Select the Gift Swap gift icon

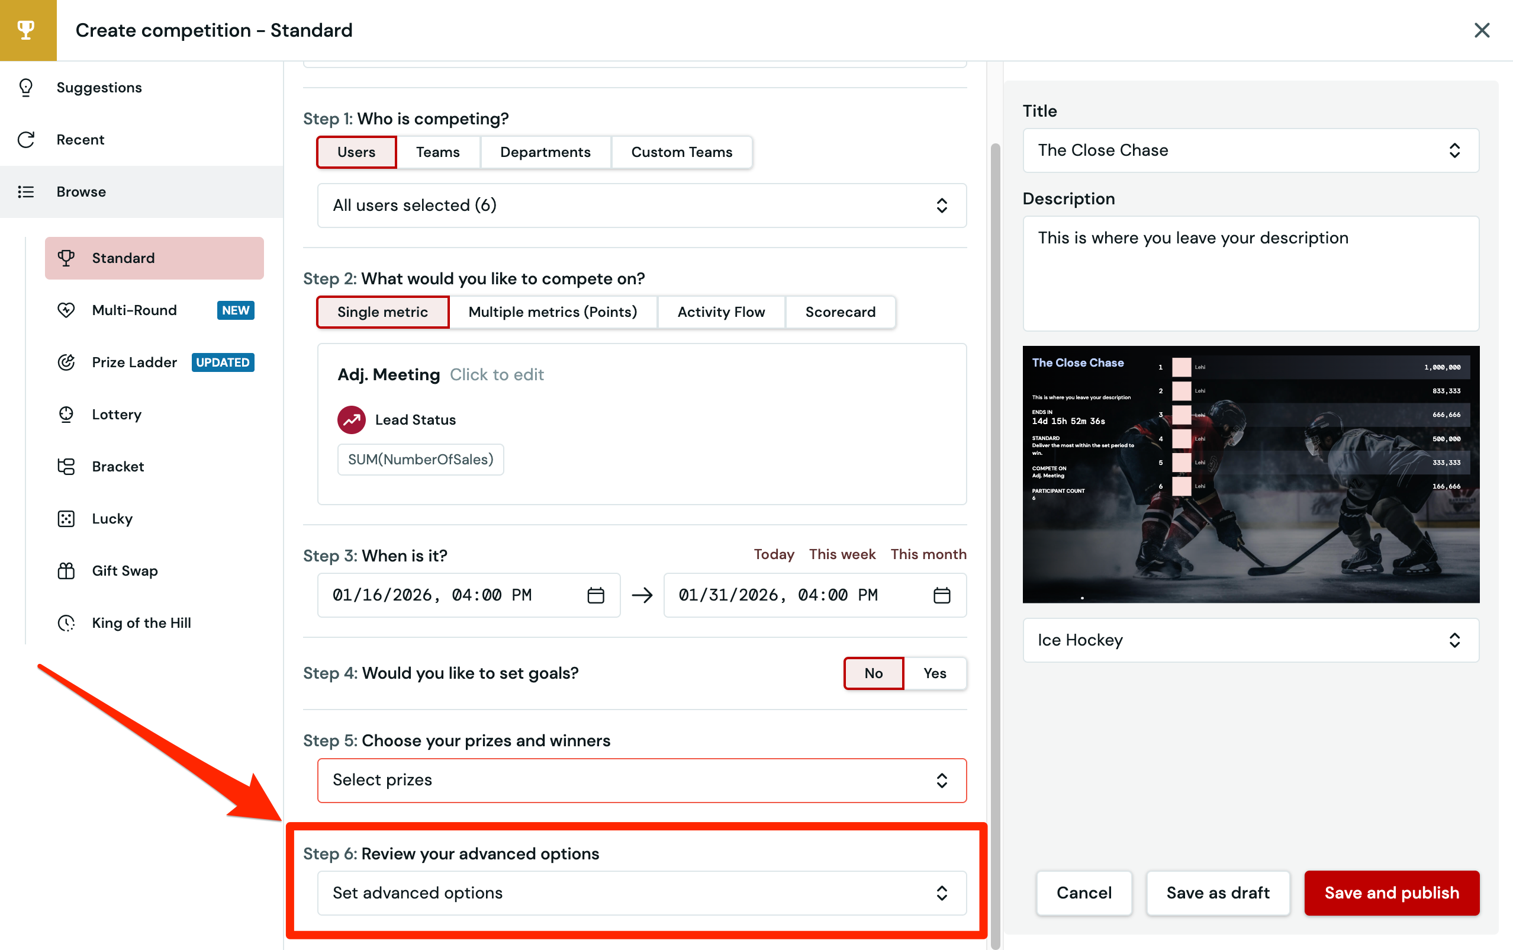[x=66, y=570]
